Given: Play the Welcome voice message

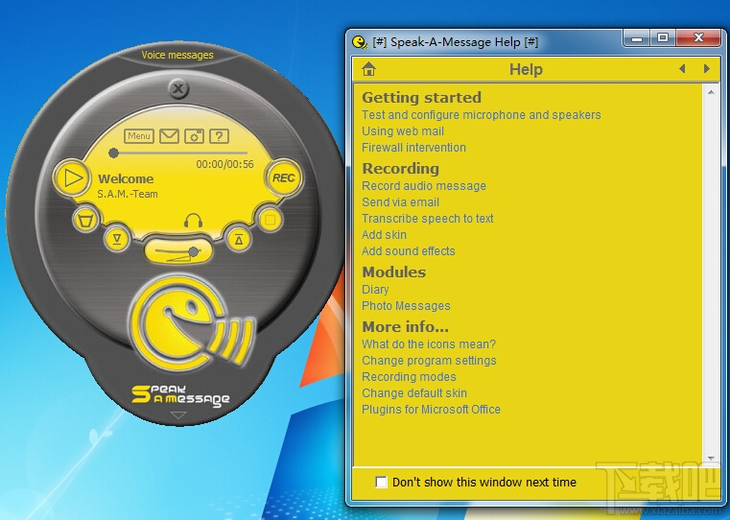Looking at the screenshot, I should pyautogui.click(x=73, y=177).
